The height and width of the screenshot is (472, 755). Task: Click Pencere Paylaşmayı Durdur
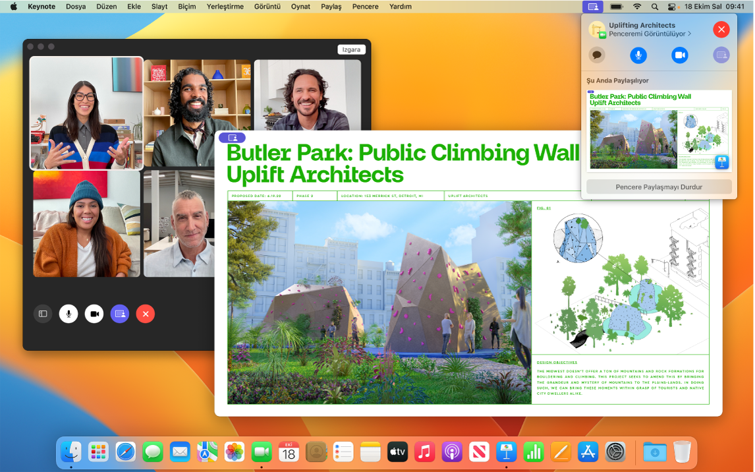pyautogui.click(x=659, y=187)
